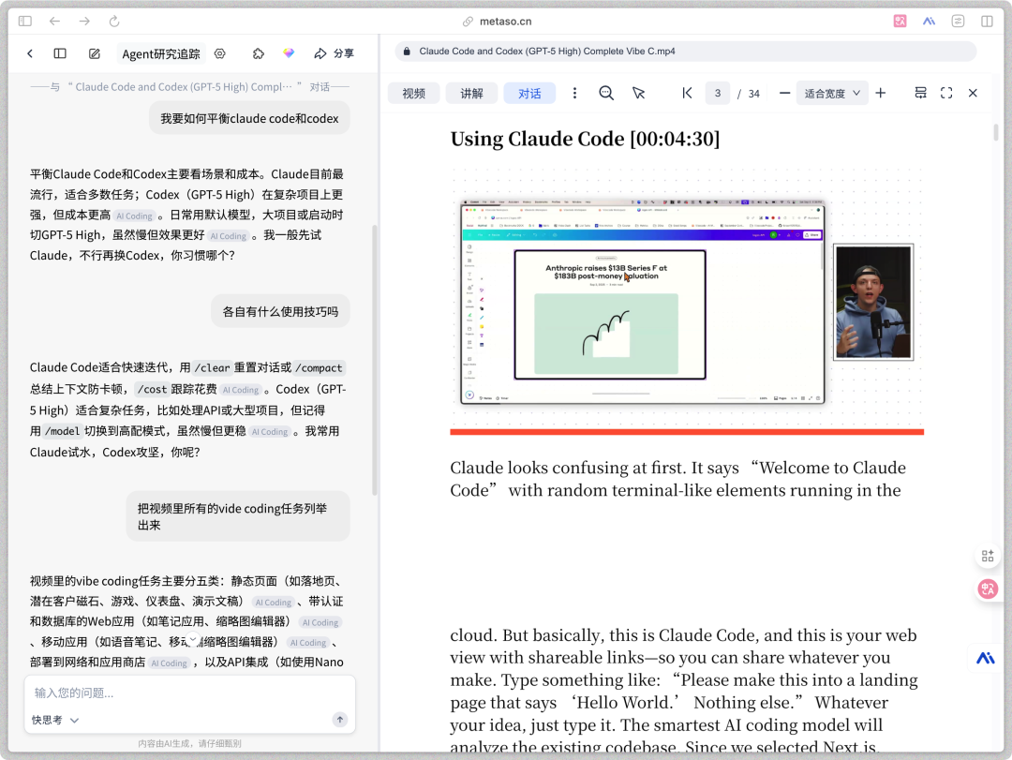Zoom in with the plus control
The height and width of the screenshot is (760, 1012).
point(880,93)
